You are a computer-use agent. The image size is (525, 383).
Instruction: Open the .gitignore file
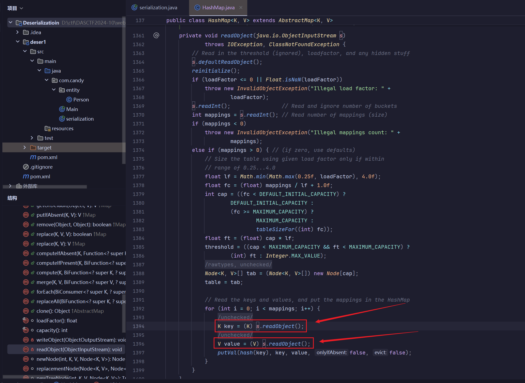(41, 167)
